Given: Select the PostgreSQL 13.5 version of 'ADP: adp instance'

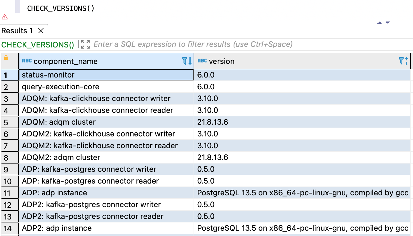Looking at the screenshot, I should pos(302,193).
